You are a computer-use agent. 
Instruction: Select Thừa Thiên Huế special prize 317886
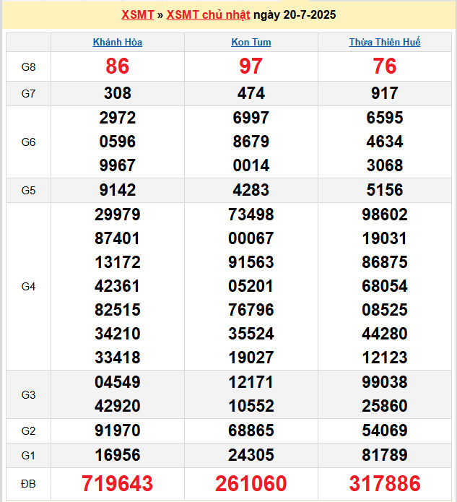pyautogui.click(x=385, y=483)
